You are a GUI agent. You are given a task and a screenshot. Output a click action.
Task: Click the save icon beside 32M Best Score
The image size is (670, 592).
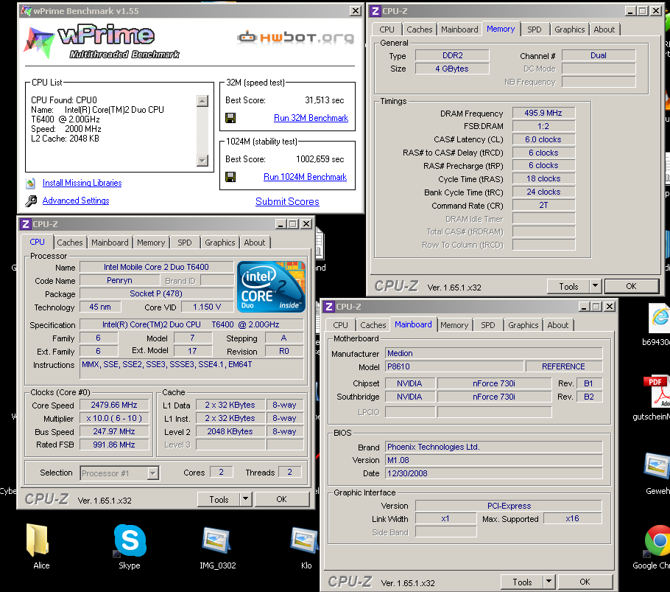[x=230, y=118]
